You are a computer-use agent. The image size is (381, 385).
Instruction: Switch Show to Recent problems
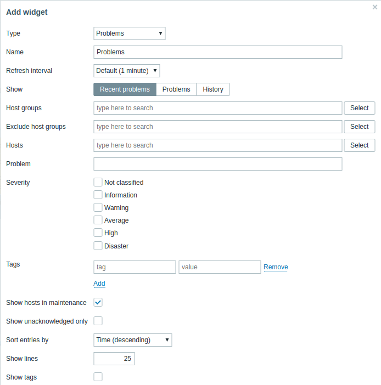click(x=125, y=89)
